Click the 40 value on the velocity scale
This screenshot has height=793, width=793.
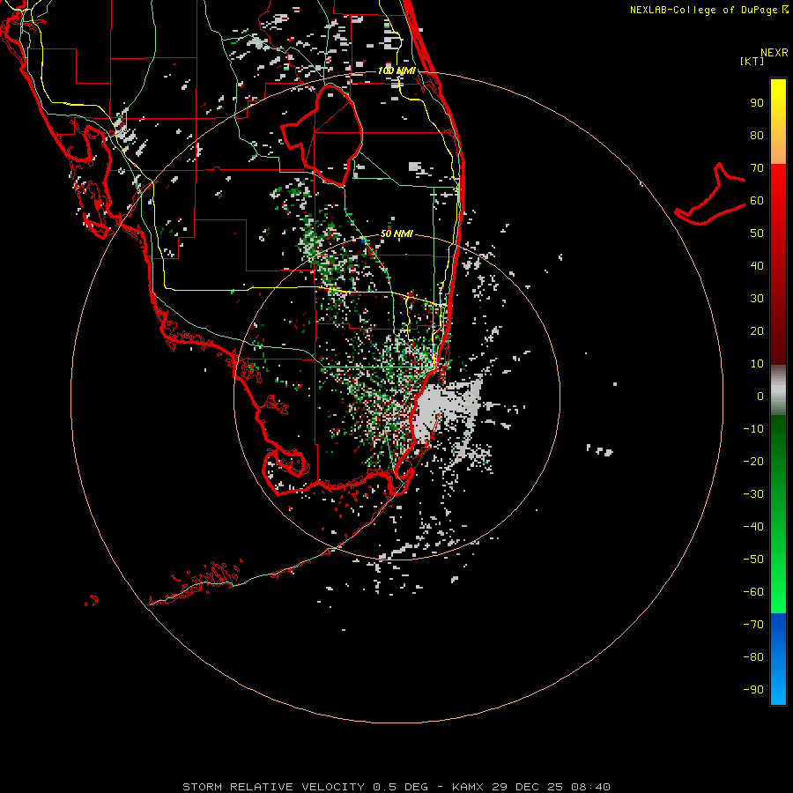point(757,266)
